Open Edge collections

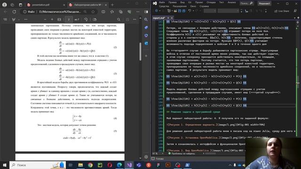click(x=121, y=12)
